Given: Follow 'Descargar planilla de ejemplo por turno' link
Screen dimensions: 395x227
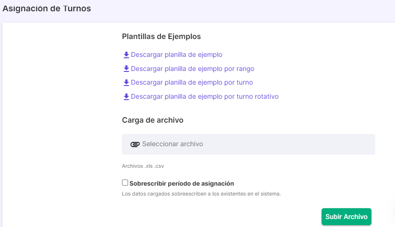Looking at the screenshot, I should (x=192, y=82).
